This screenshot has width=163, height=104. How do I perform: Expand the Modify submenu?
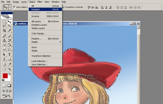tap(45, 42)
